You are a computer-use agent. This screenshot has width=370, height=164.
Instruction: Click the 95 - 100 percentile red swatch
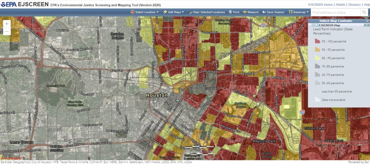coord(317,41)
